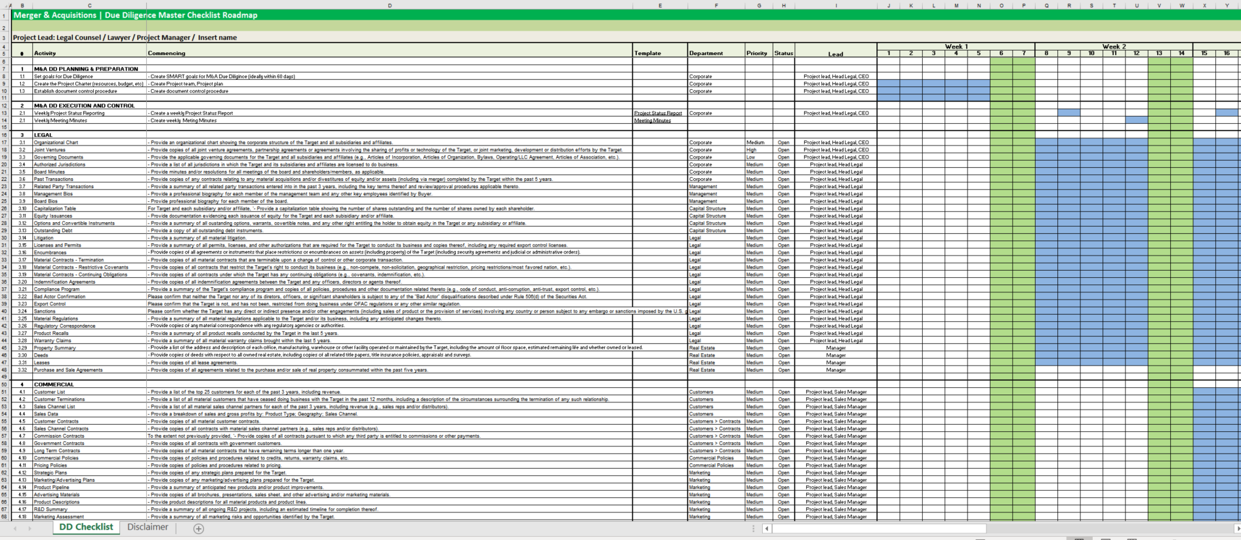Viewport: 1241px width, 540px height.
Task: Select column I header
Action: (836, 6)
